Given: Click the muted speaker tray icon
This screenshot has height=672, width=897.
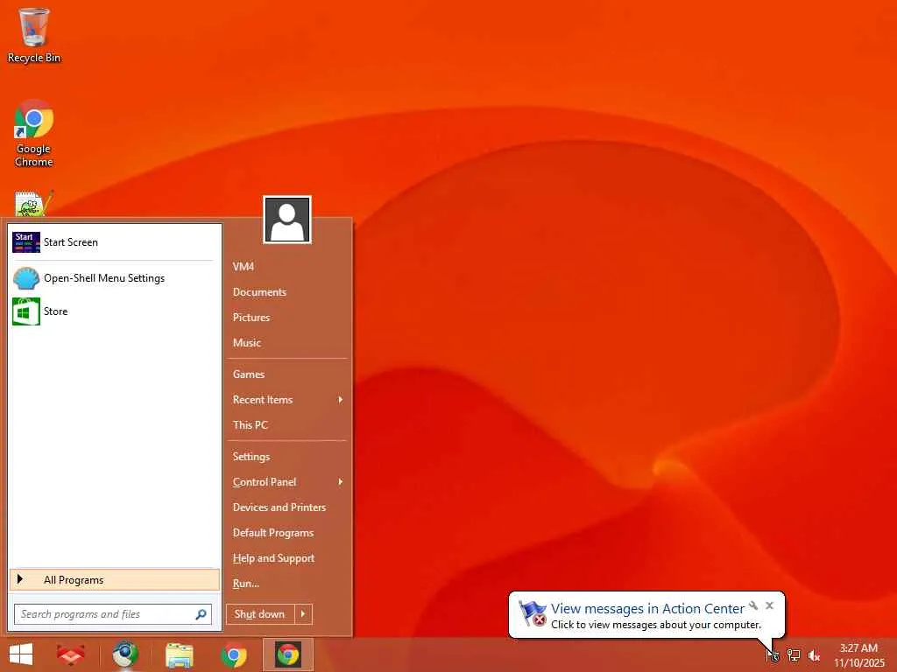Looking at the screenshot, I should (814, 655).
